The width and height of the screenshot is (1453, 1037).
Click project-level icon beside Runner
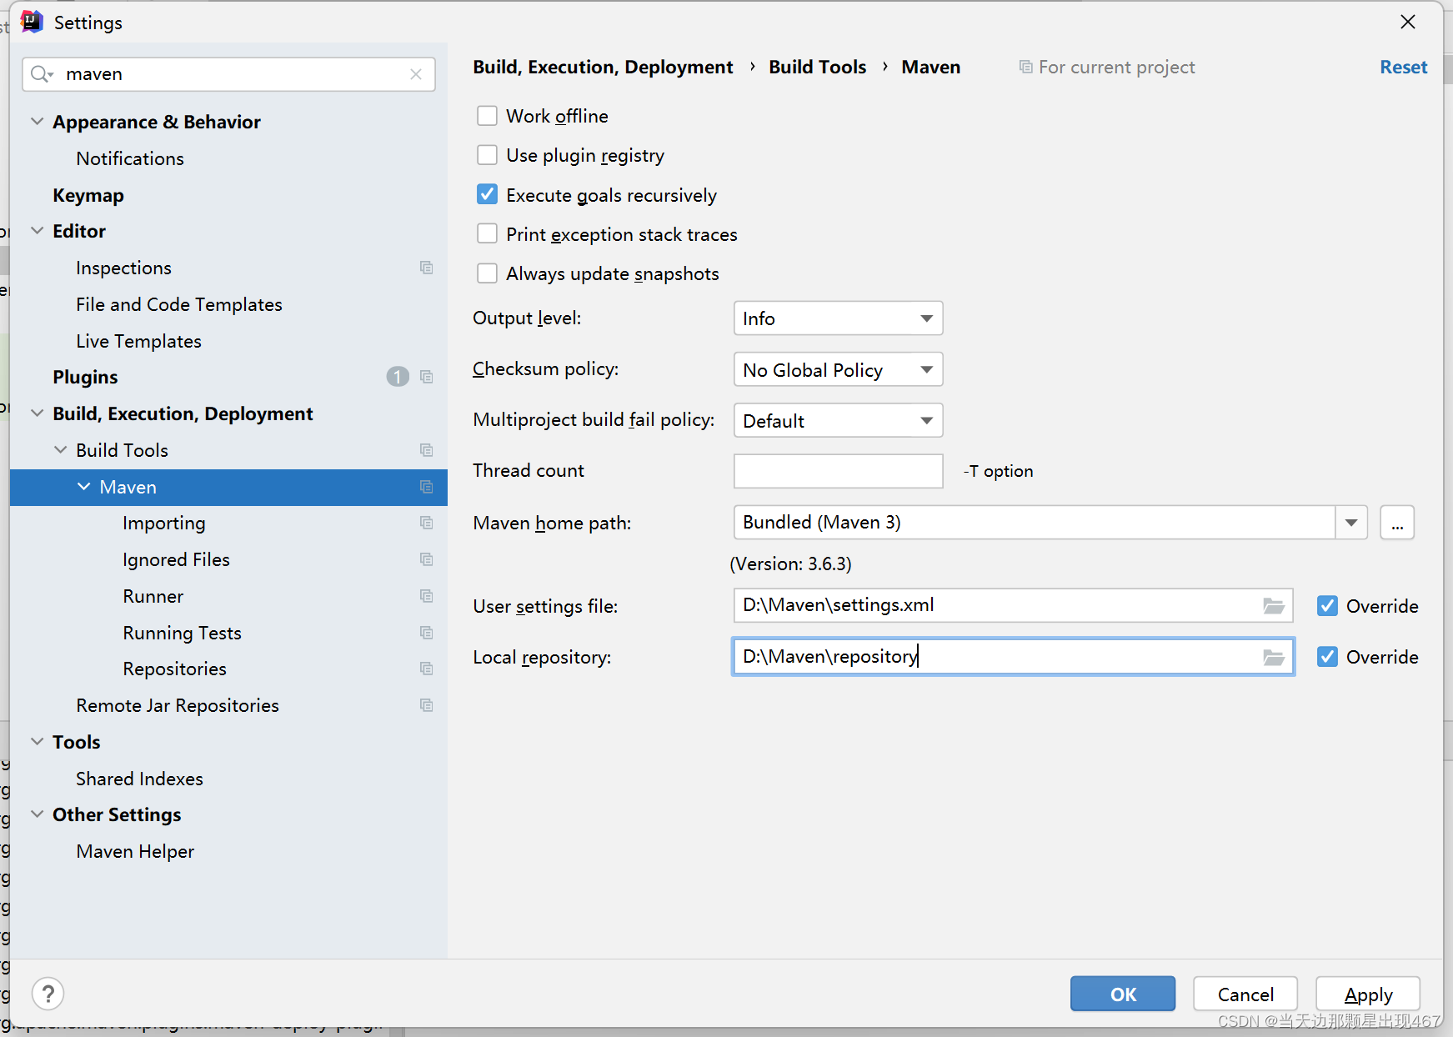(x=427, y=596)
